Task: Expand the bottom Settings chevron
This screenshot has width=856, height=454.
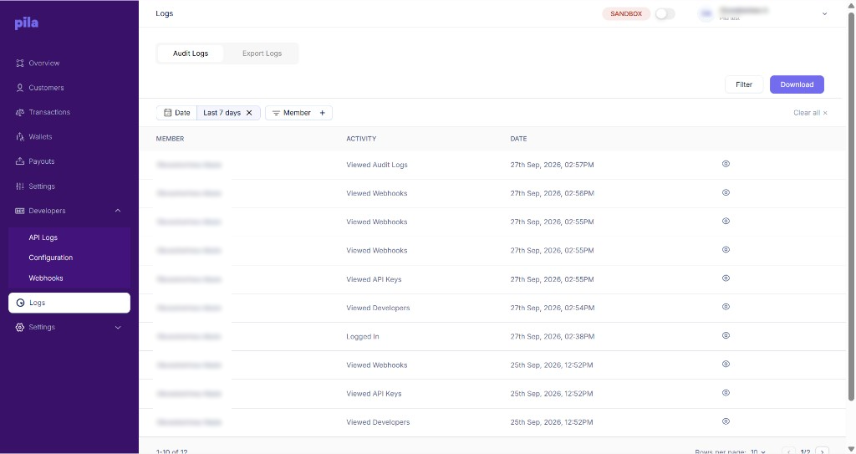Action: (x=117, y=328)
